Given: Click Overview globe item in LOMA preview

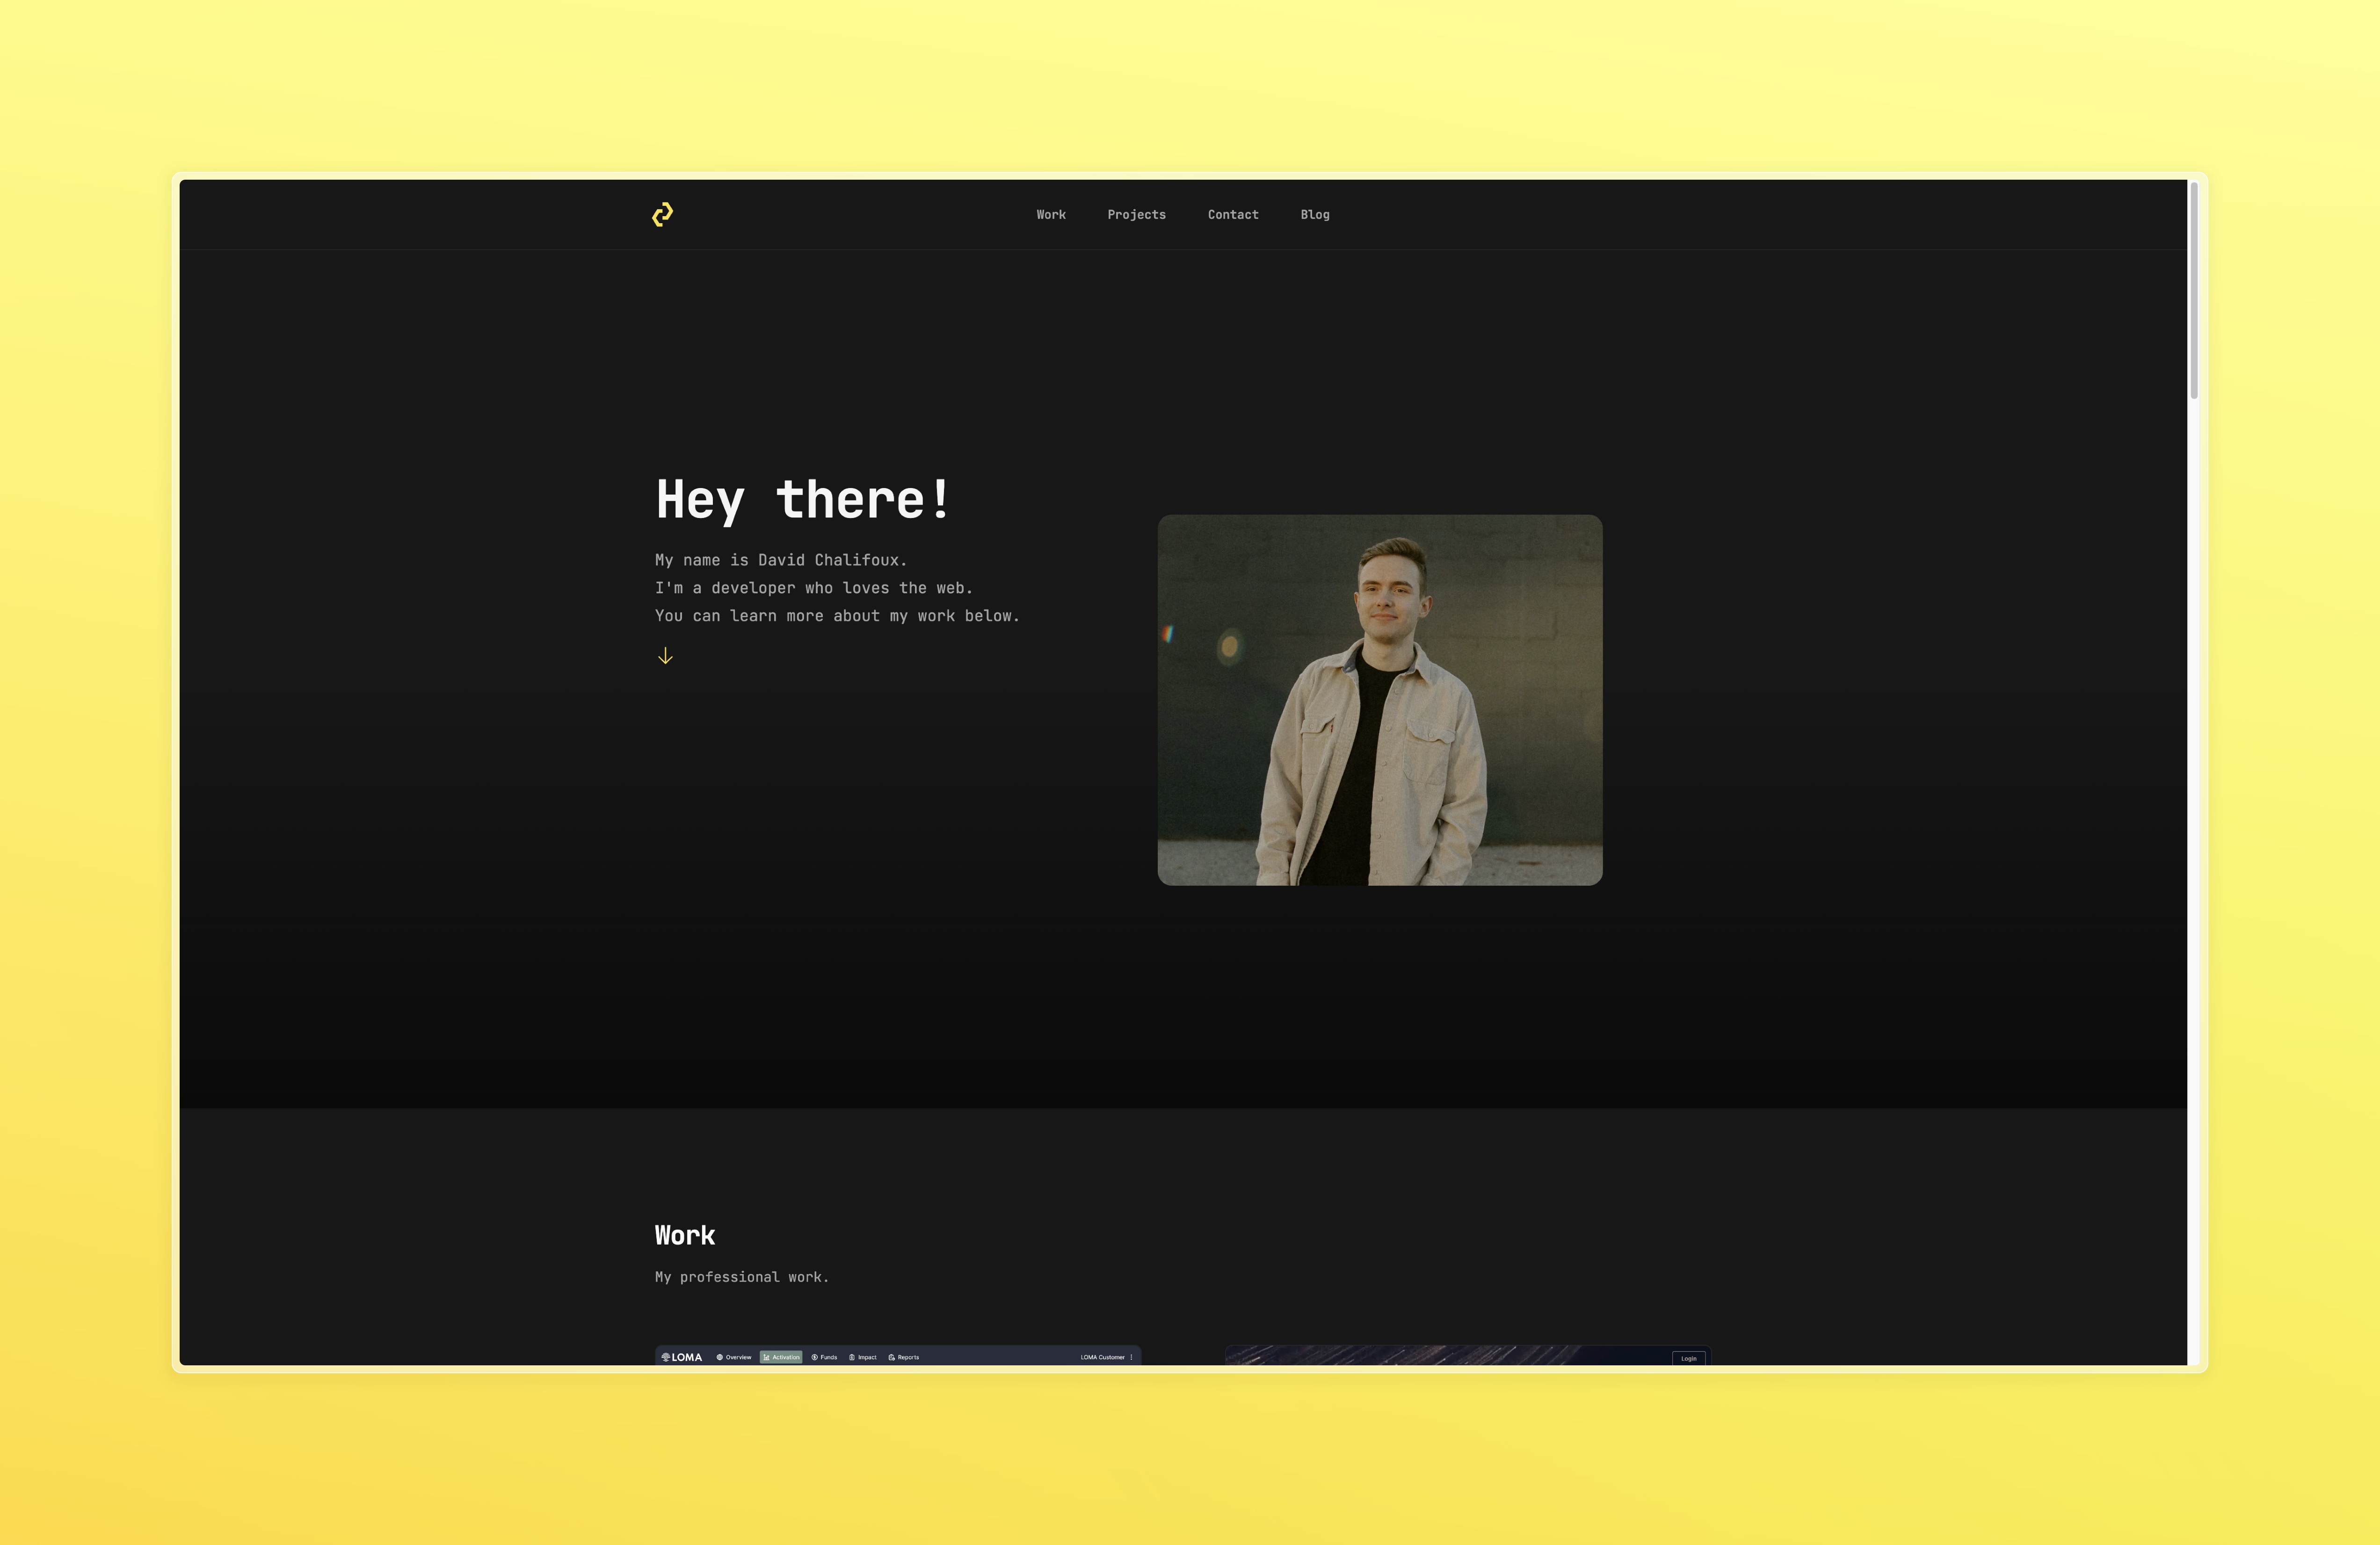Looking at the screenshot, I should tap(734, 1357).
